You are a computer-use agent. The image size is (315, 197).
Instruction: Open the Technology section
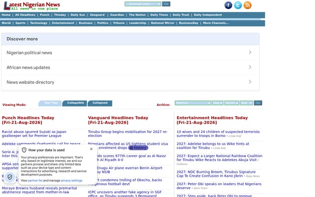pyautogui.click(x=38, y=23)
